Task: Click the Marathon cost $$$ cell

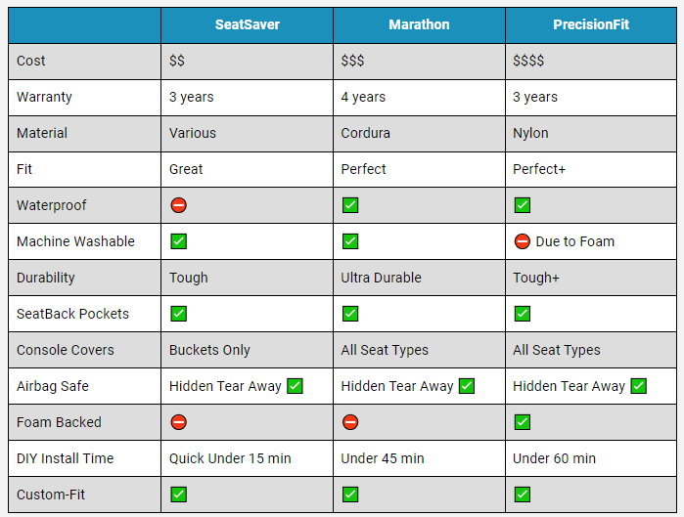Action: (x=419, y=61)
